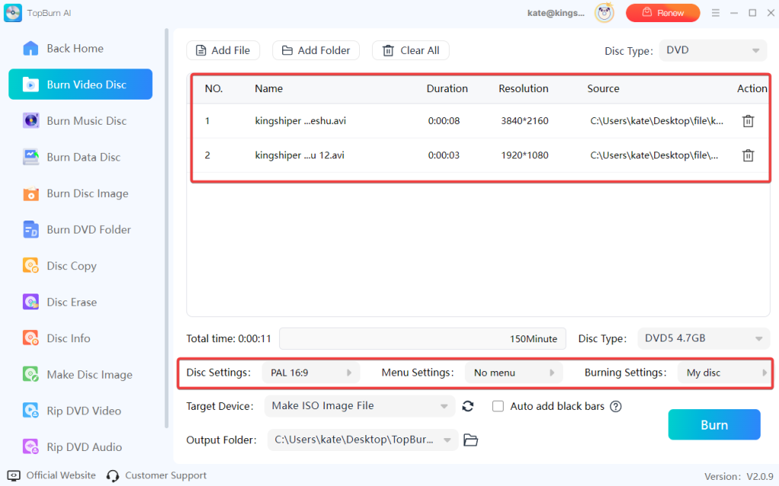Viewport: 779px width, 486px height.
Task: Enable Auto add black bars checkbox
Action: [498, 406]
